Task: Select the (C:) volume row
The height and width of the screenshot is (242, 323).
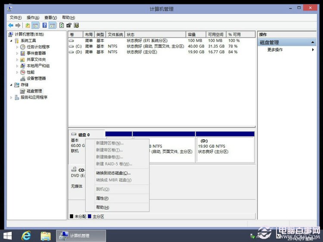Action: (x=161, y=47)
